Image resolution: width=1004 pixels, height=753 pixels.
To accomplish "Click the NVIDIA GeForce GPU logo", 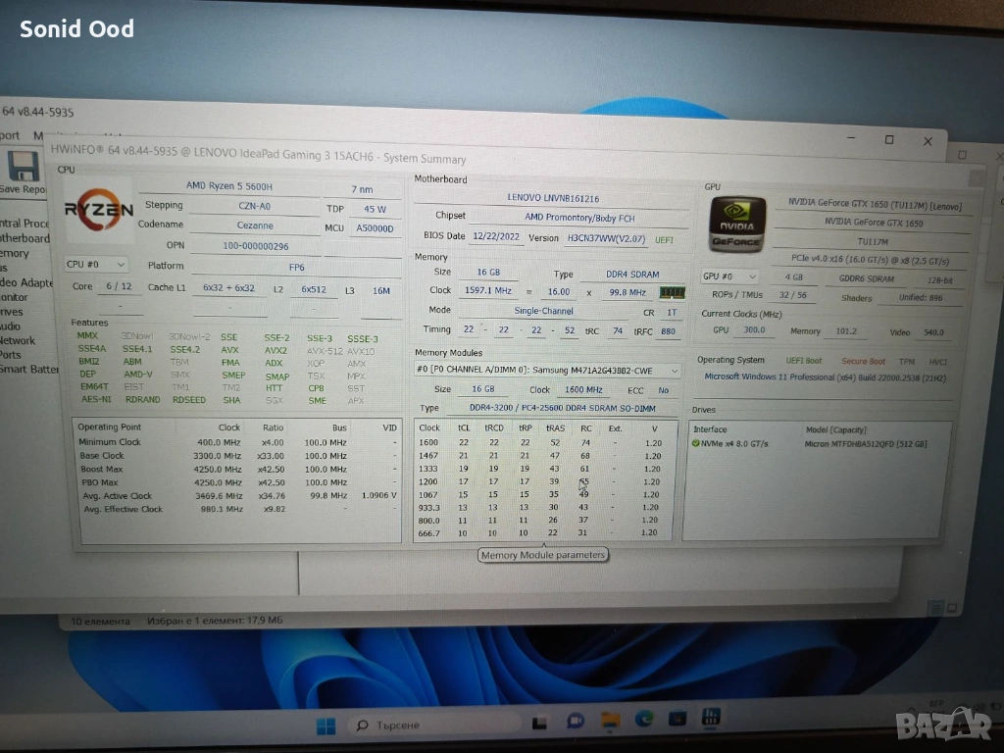I will (735, 224).
